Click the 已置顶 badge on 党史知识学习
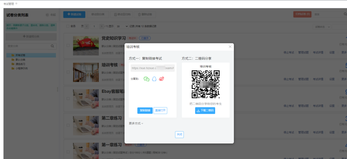This screenshot has height=159, width=347. [145, 38]
